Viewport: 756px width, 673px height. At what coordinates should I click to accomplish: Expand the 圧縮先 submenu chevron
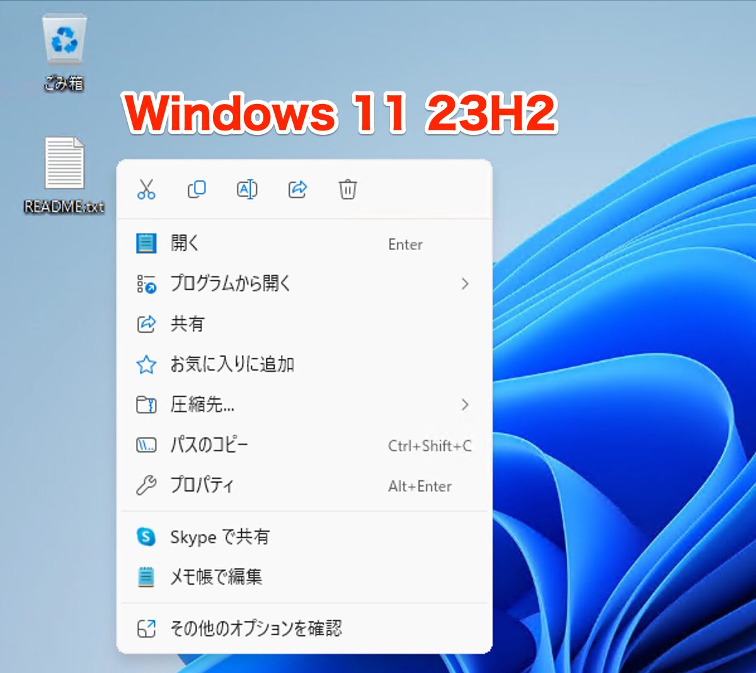[466, 405]
